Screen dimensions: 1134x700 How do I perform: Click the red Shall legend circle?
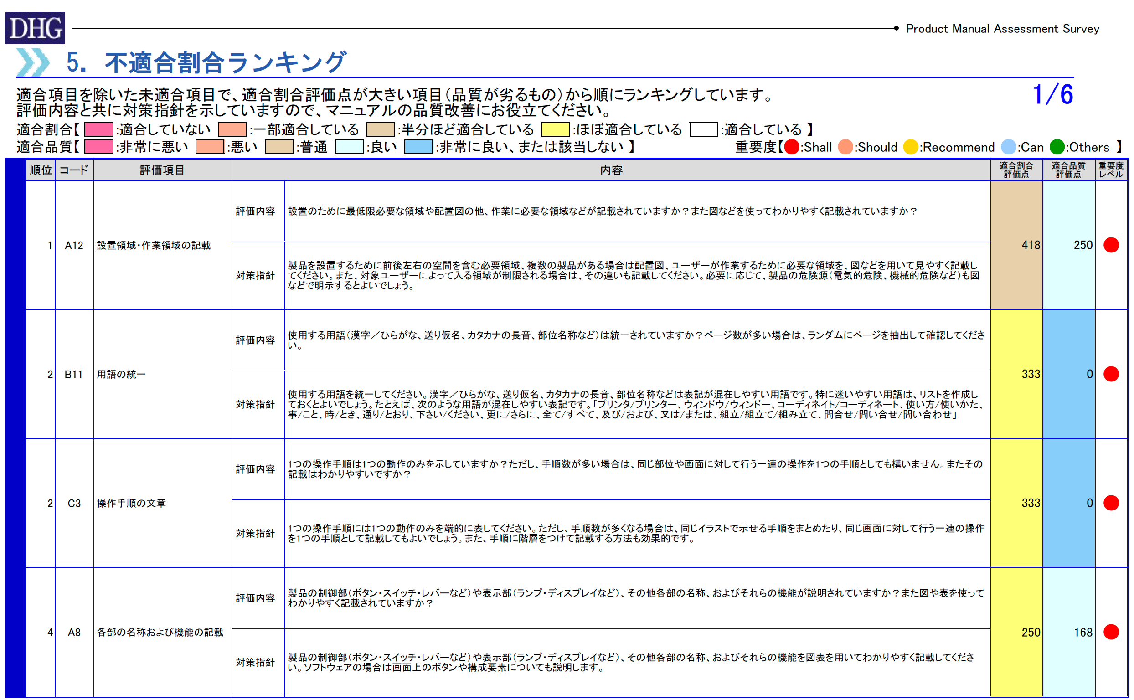click(x=792, y=147)
